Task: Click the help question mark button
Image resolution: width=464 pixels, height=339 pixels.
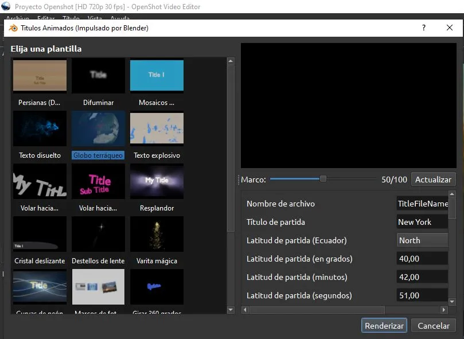Action: click(424, 28)
